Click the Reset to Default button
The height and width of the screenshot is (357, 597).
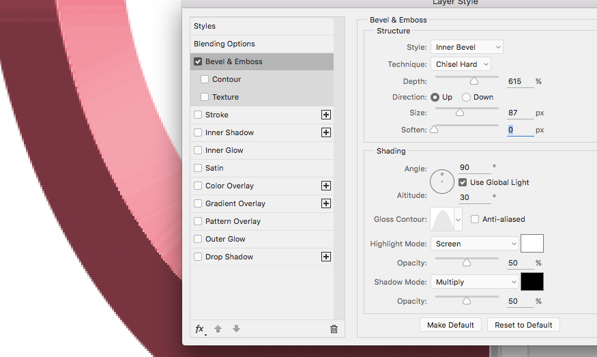[x=523, y=325]
